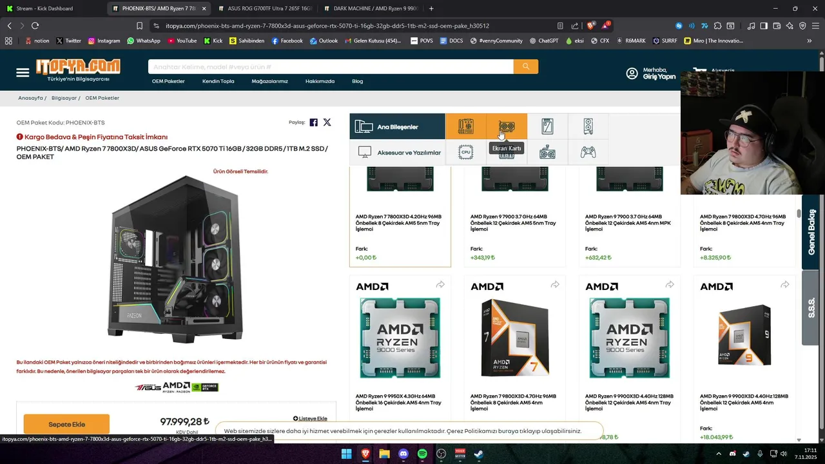The height and width of the screenshot is (464, 825).
Task: Open the gamepad accessories icon
Action: pos(588,152)
